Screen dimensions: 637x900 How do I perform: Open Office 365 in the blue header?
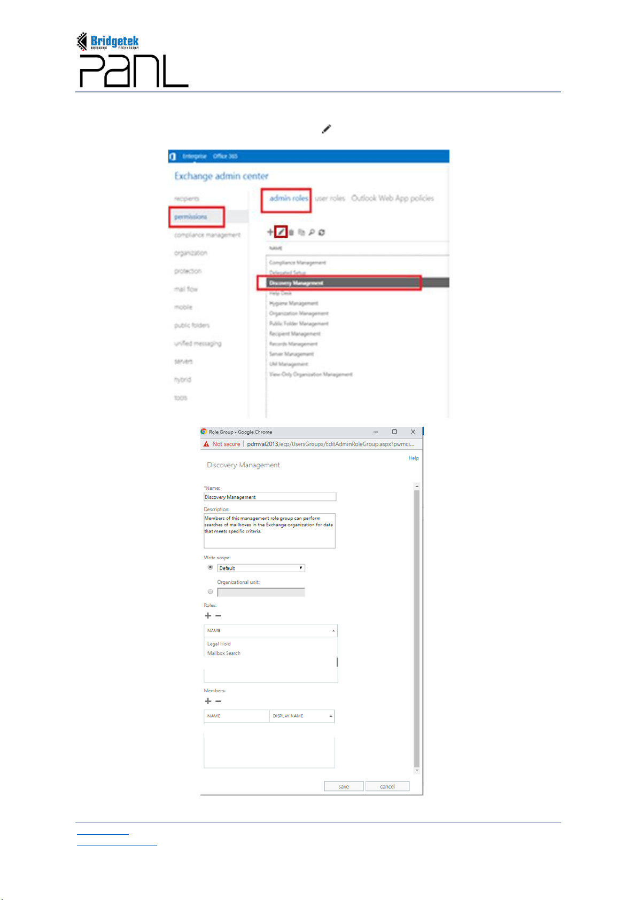[x=225, y=156]
